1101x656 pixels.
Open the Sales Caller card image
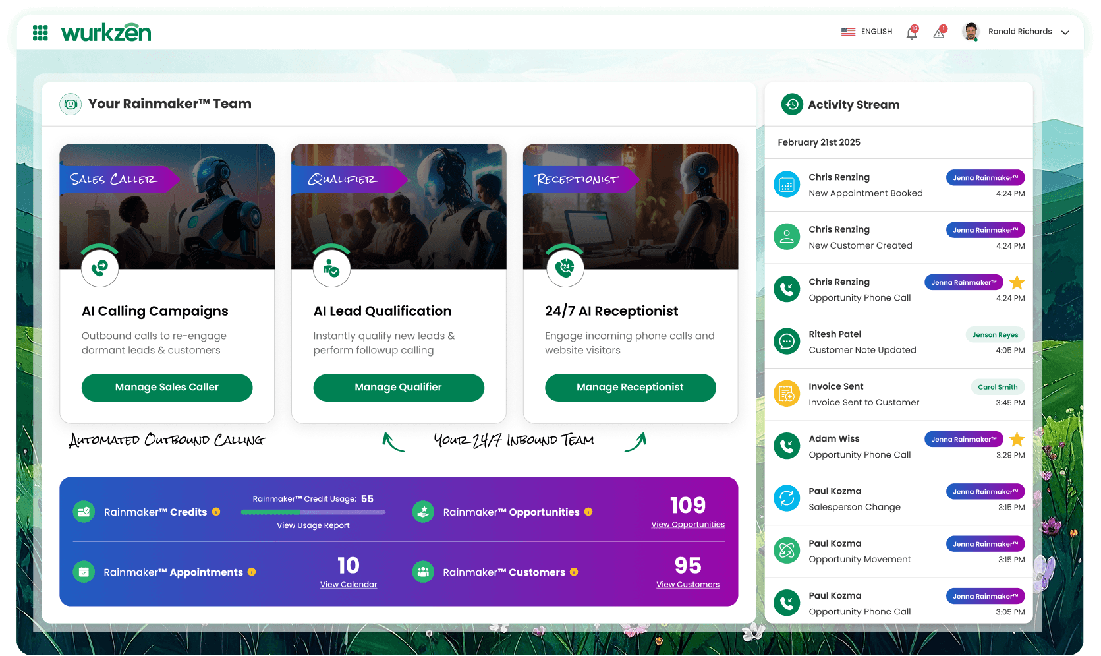[x=167, y=206]
